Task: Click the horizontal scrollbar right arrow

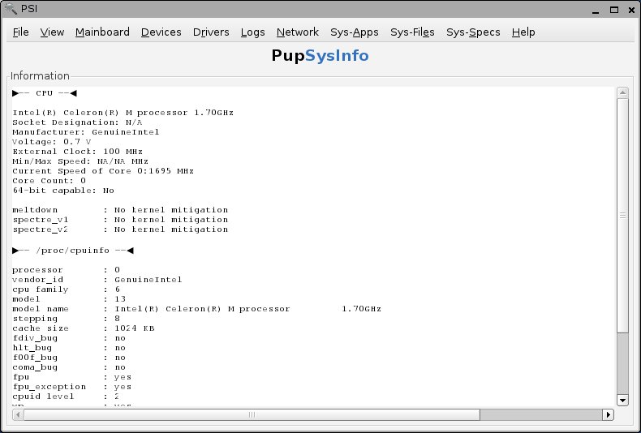Action: click(608, 414)
